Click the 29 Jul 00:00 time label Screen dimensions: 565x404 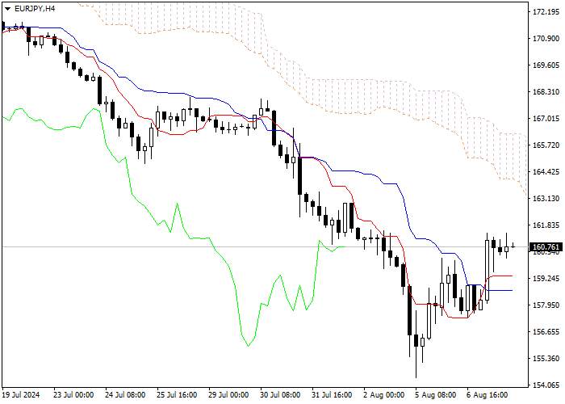(228, 395)
